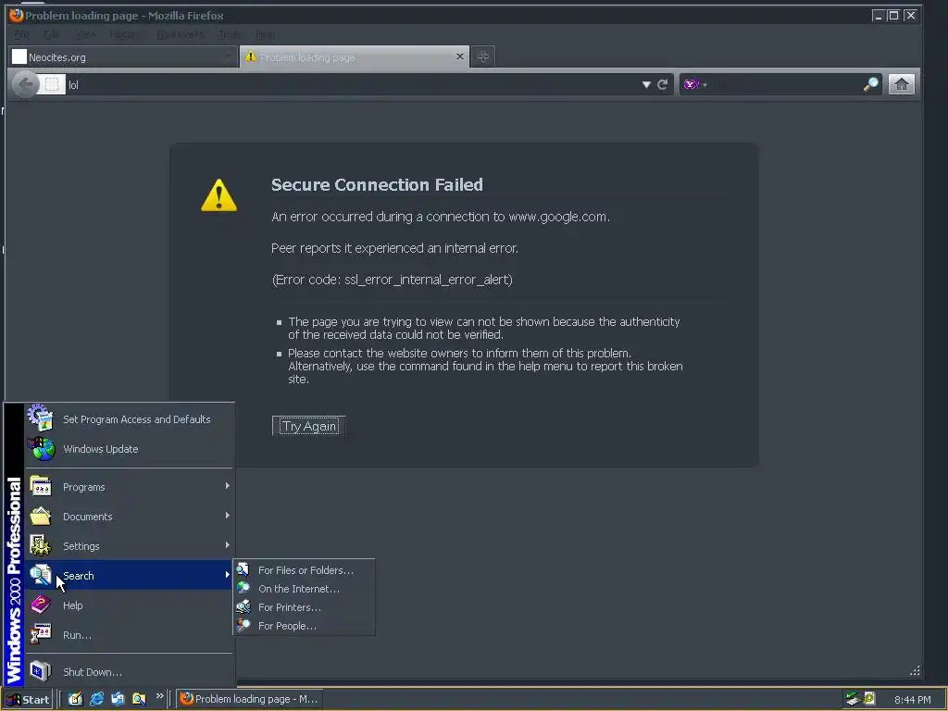Open a new tab with the plus button
Image resolution: width=948 pixels, height=711 pixels.
click(x=482, y=56)
